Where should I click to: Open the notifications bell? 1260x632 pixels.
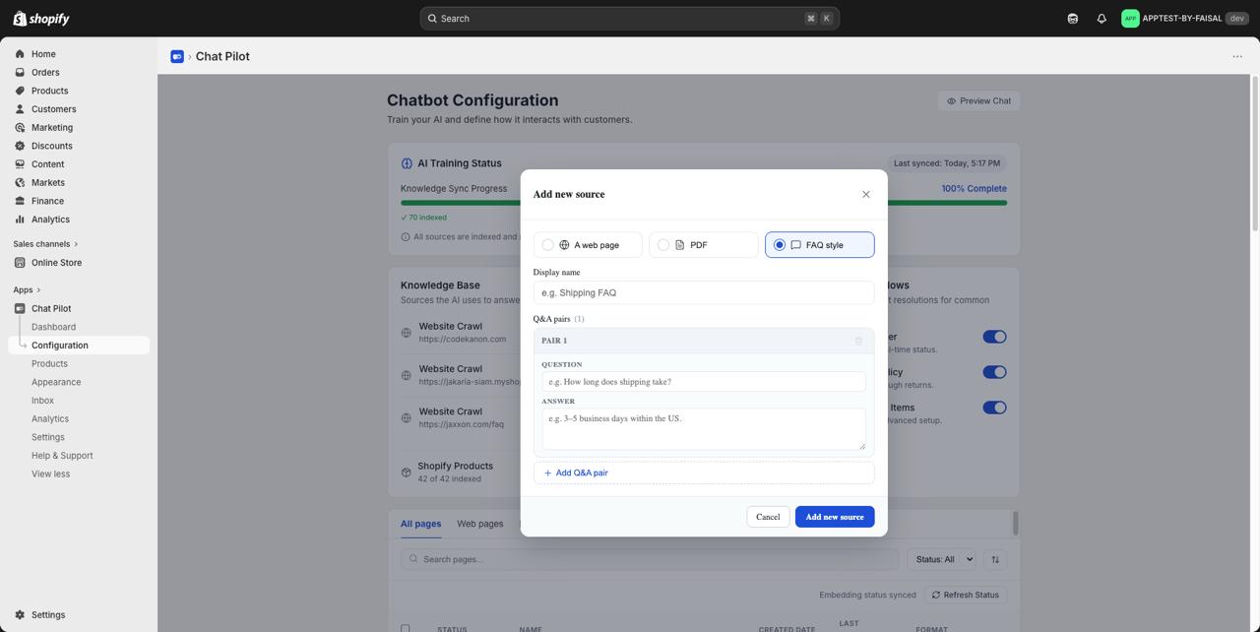[1102, 19]
